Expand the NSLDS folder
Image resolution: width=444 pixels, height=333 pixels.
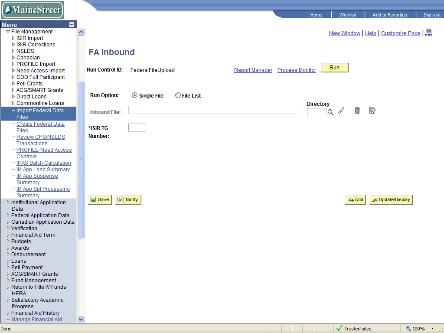click(x=13, y=51)
